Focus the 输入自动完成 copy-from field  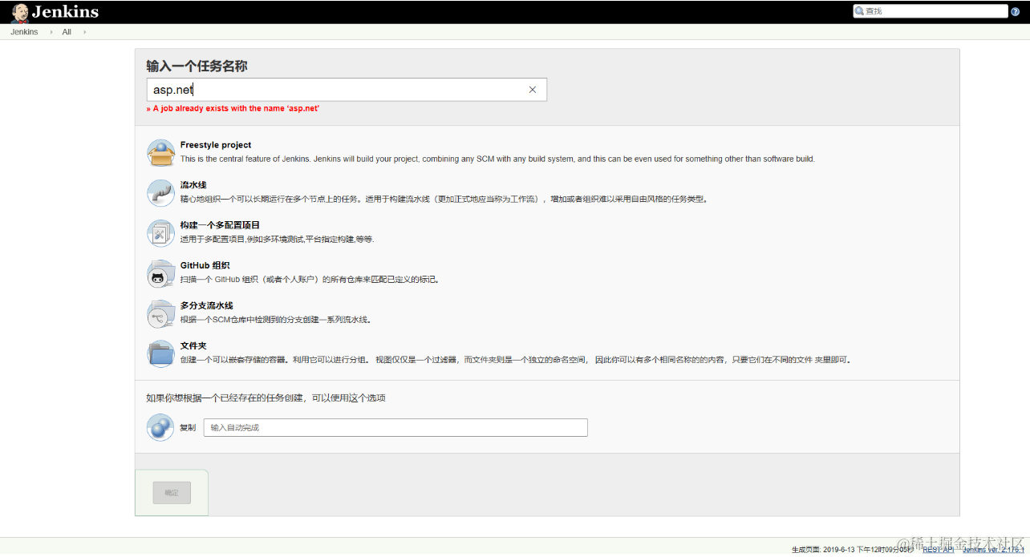click(x=395, y=427)
